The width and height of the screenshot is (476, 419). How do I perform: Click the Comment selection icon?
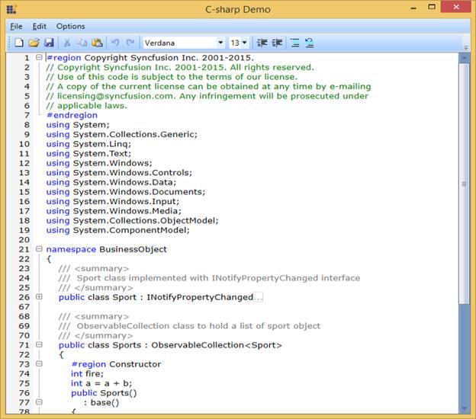[294, 43]
